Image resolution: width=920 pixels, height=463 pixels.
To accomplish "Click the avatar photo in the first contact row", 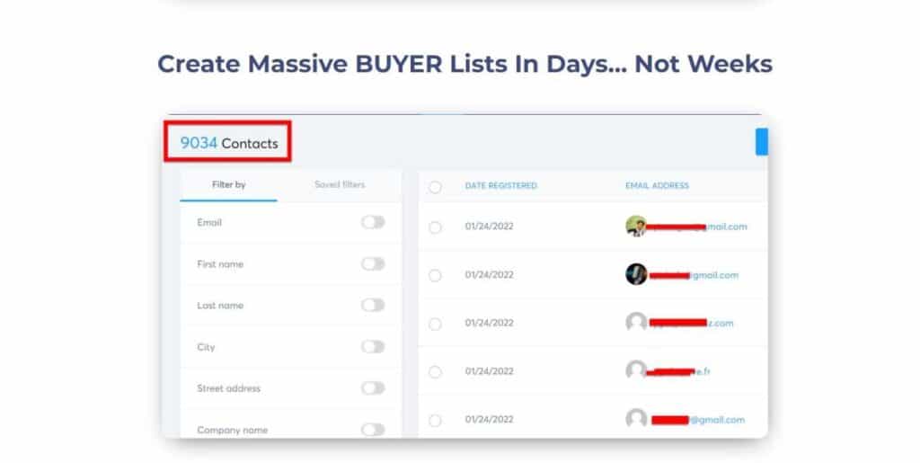I will tap(636, 226).
